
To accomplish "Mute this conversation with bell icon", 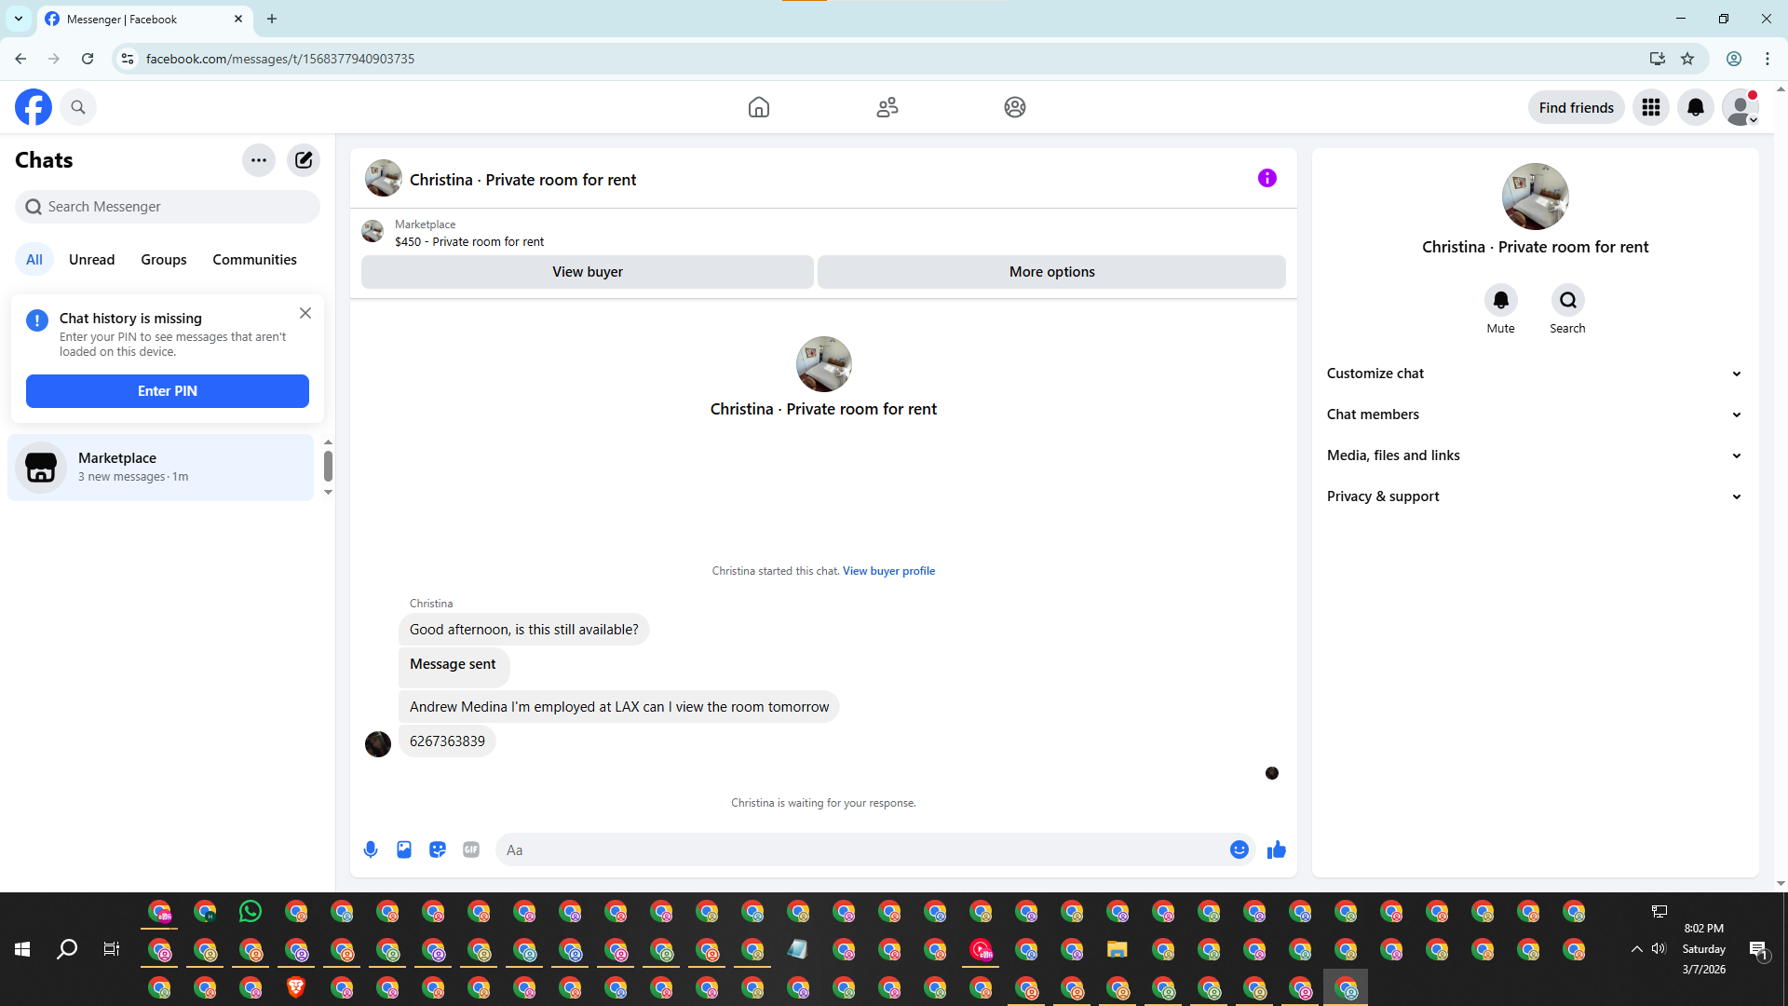I will coord(1501,300).
